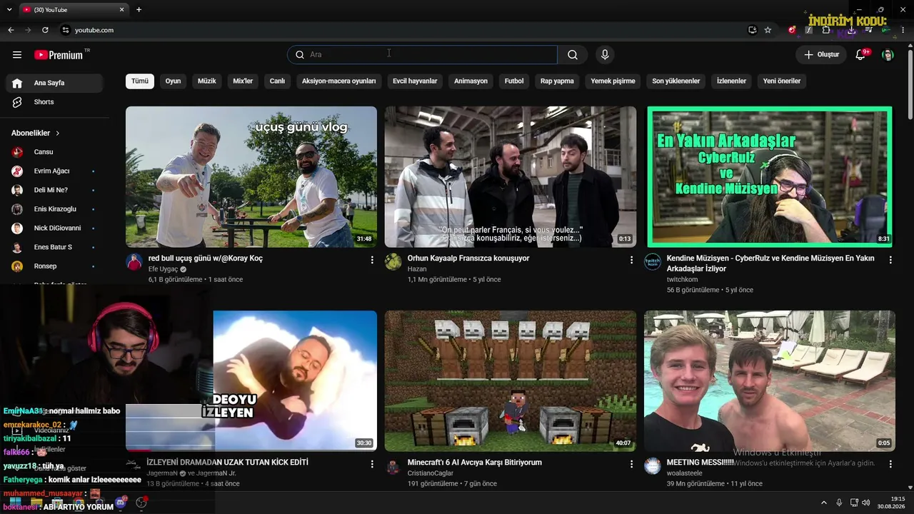
Task: Open Nick DiGiovanni subscription
Action: pyautogui.click(x=54, y=228)
